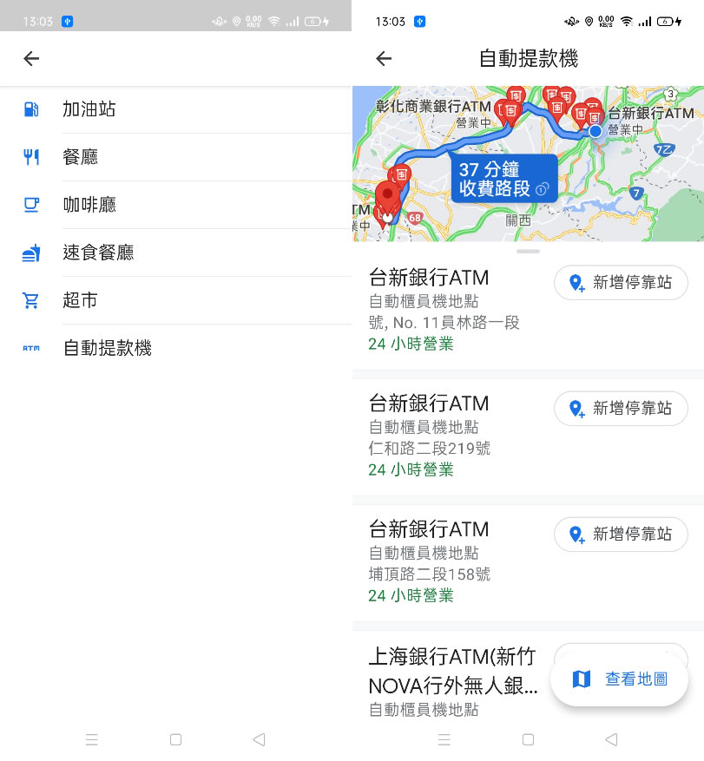Select the 加油站 category

pyautogui.click(x=175, y=109)
